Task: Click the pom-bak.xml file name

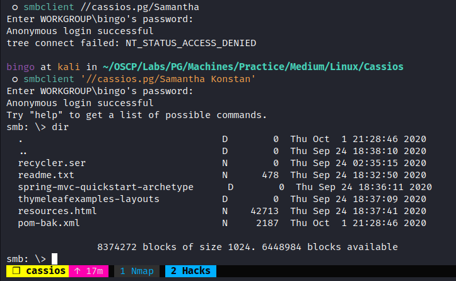Action: 49,223
